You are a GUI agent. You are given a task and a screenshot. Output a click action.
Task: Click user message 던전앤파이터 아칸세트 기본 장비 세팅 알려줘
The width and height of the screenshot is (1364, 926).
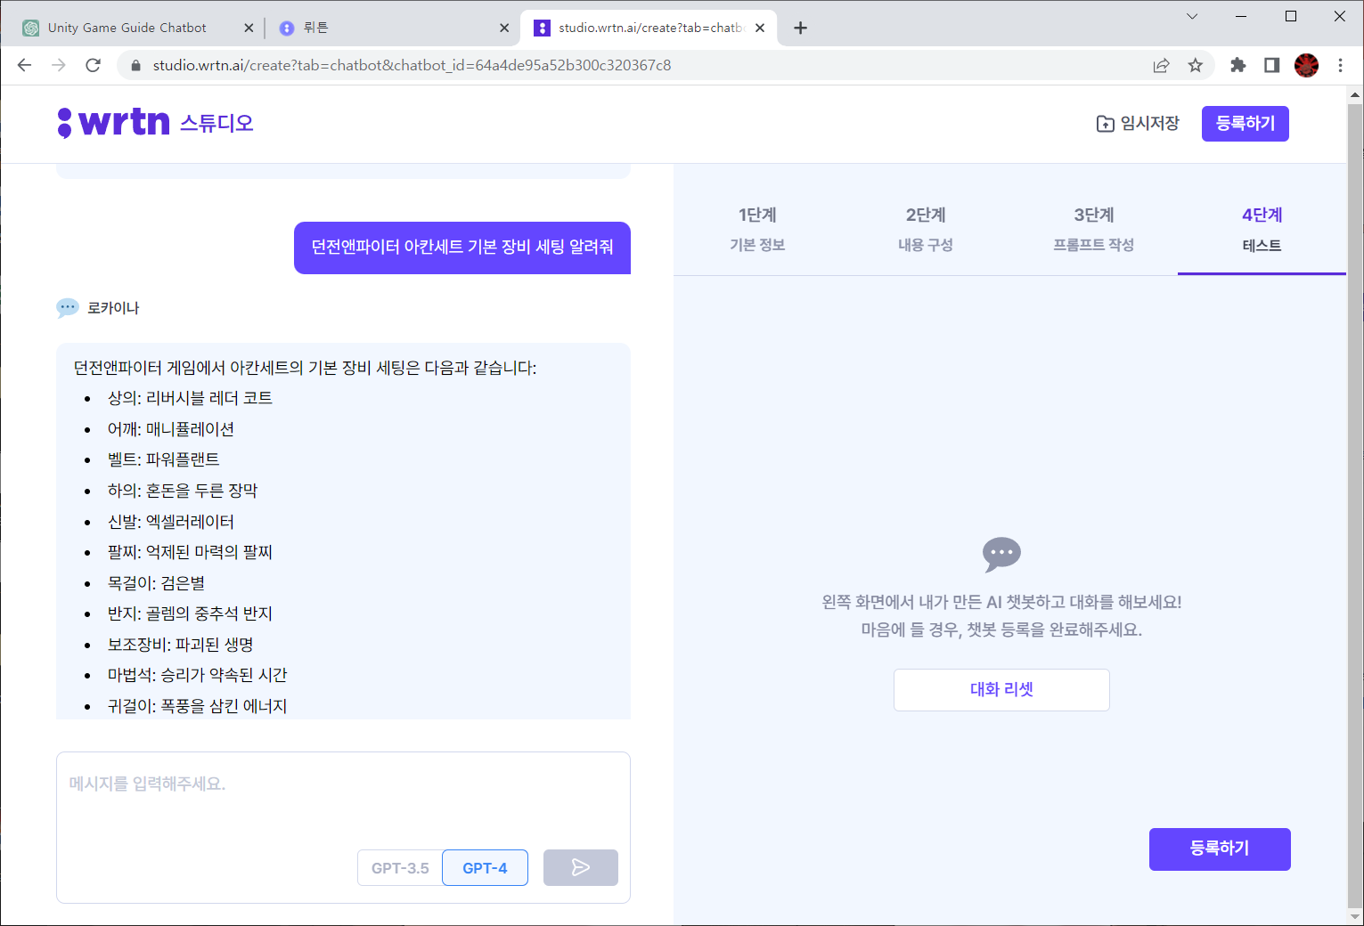pos(462,248)
